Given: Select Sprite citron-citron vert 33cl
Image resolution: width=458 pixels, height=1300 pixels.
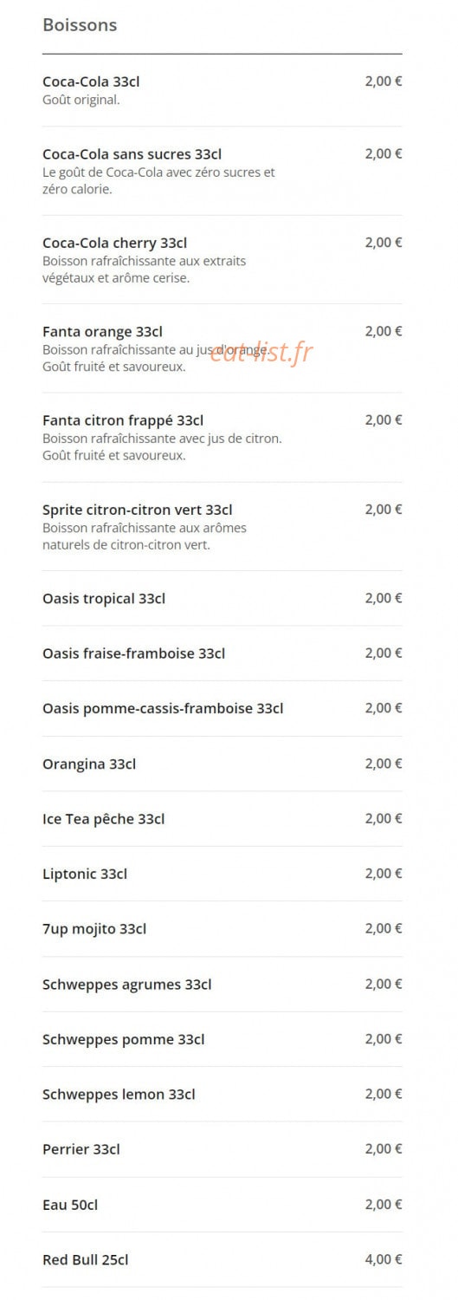Looking at the screenshot, I should click(222, 526).
